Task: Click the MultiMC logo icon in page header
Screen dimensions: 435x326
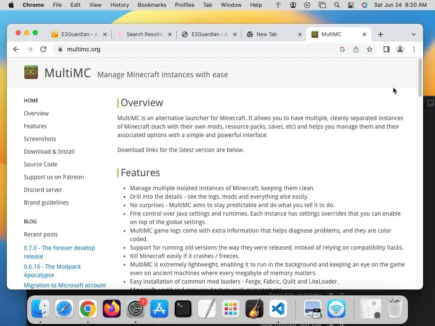Action: coord(31,72)
